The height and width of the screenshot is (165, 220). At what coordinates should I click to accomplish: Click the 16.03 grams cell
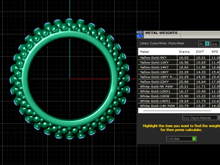coord(186,58)
